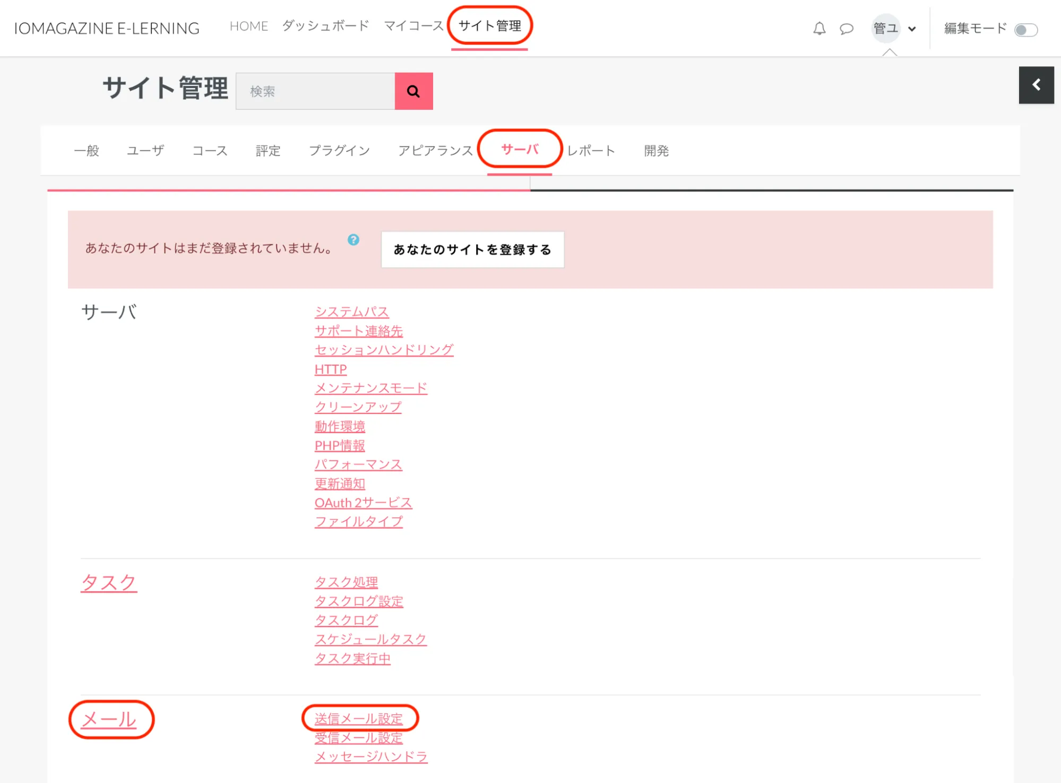Toggle the 編集モード switch

click(x=1025, y=30)
